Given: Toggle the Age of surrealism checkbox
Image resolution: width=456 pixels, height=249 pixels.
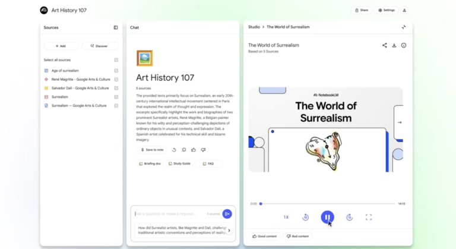Looking at the screenshot, I should pyautogui.click(x=116, y=71).
